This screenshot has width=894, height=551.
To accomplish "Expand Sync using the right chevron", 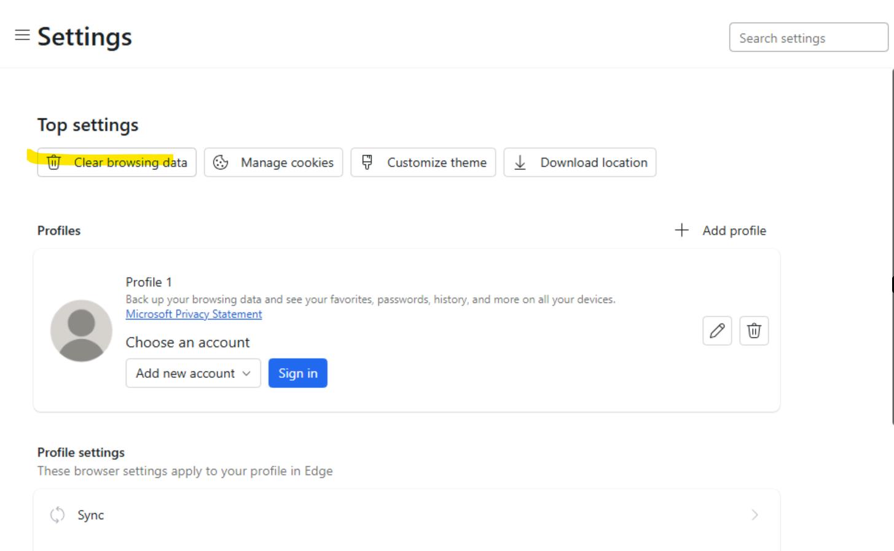I will (x=755, y=515).
